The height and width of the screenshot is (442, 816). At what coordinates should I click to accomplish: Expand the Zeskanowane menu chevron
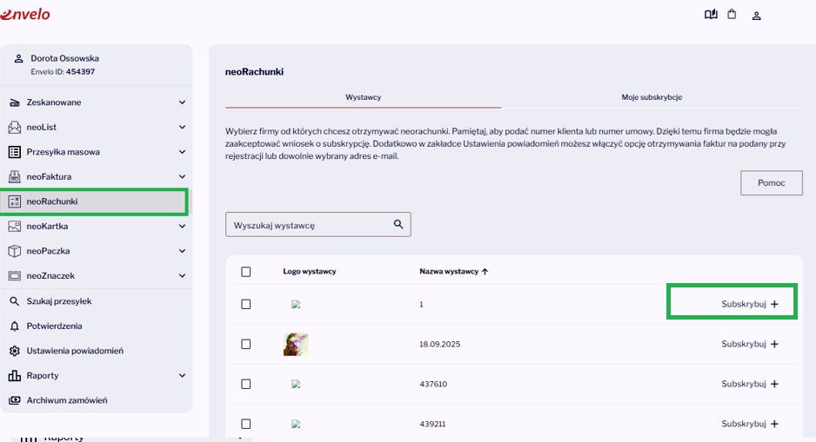pos(182,102)
